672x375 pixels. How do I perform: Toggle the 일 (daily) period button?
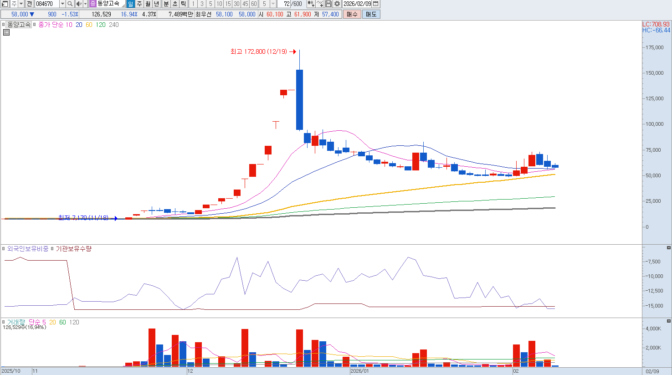(130, 4)
